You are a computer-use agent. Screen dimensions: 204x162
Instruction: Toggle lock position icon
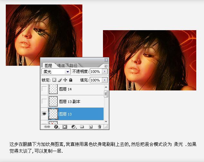pos(65,80)
